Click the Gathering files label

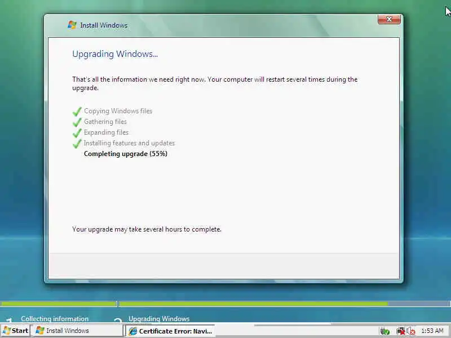point(105,122)
